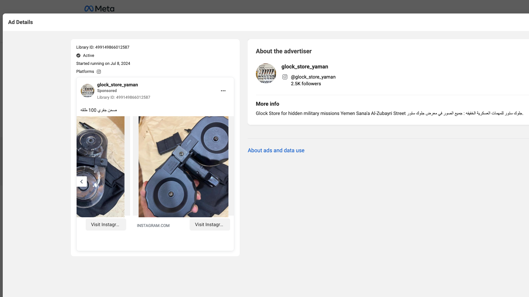Click the ad's small glock_store_yaman avatar

point(87,91)
